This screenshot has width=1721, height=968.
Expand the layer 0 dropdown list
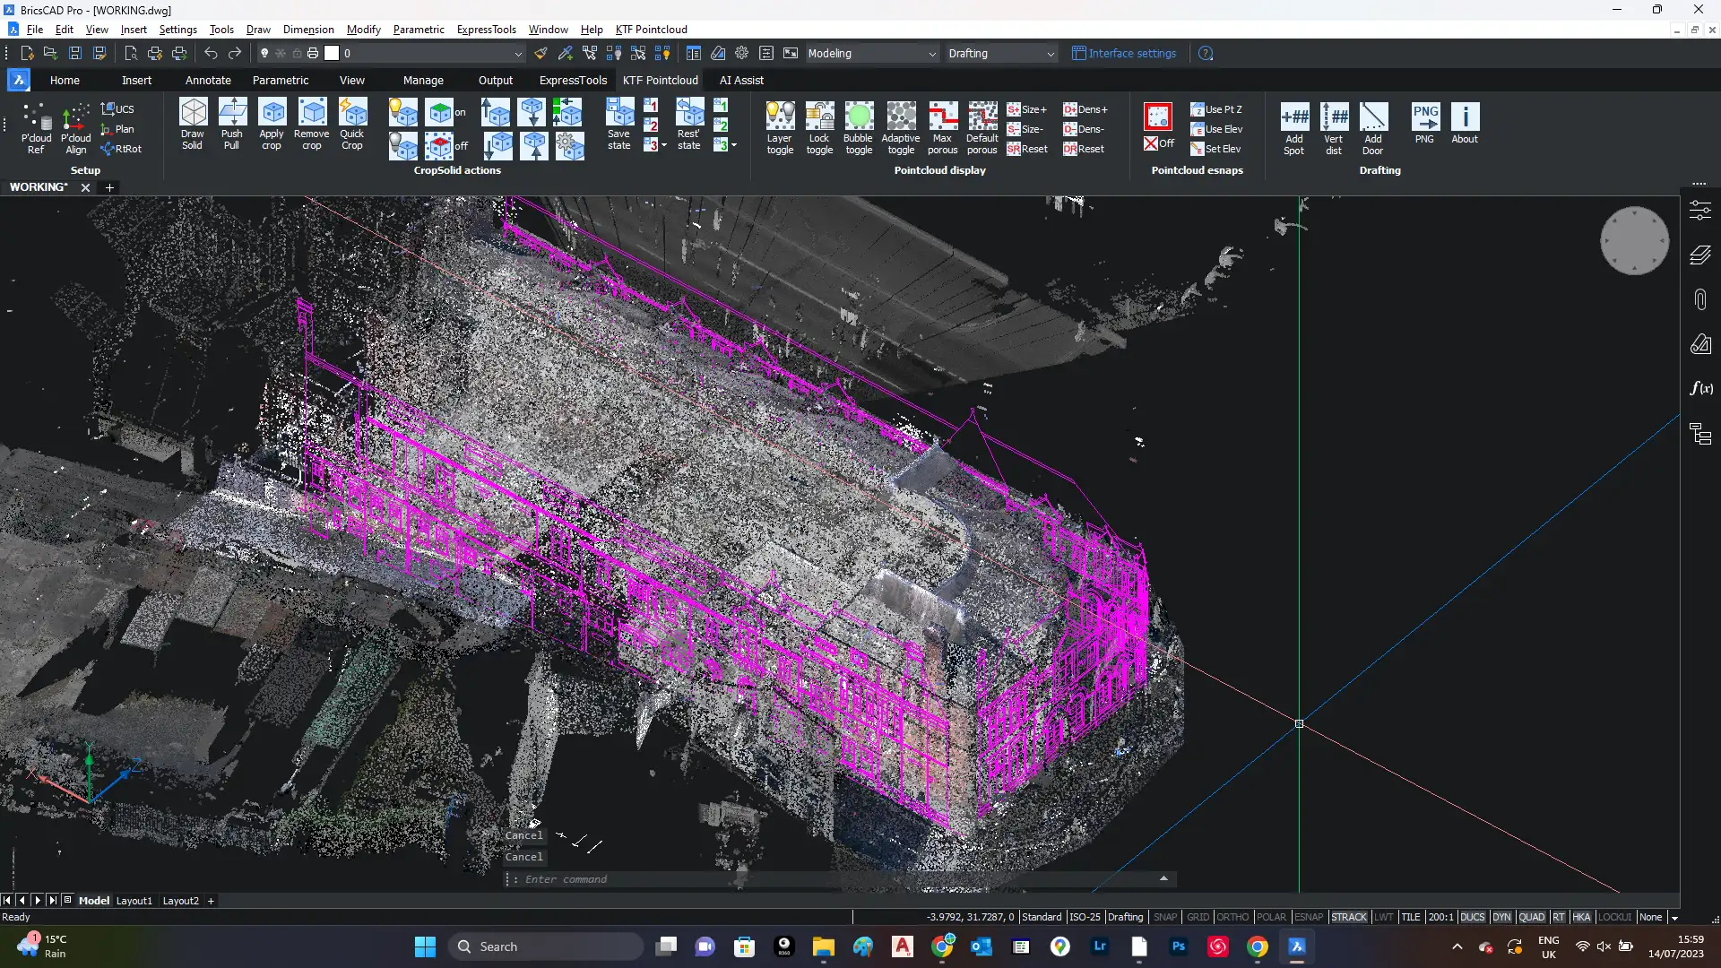coord(517,54)
